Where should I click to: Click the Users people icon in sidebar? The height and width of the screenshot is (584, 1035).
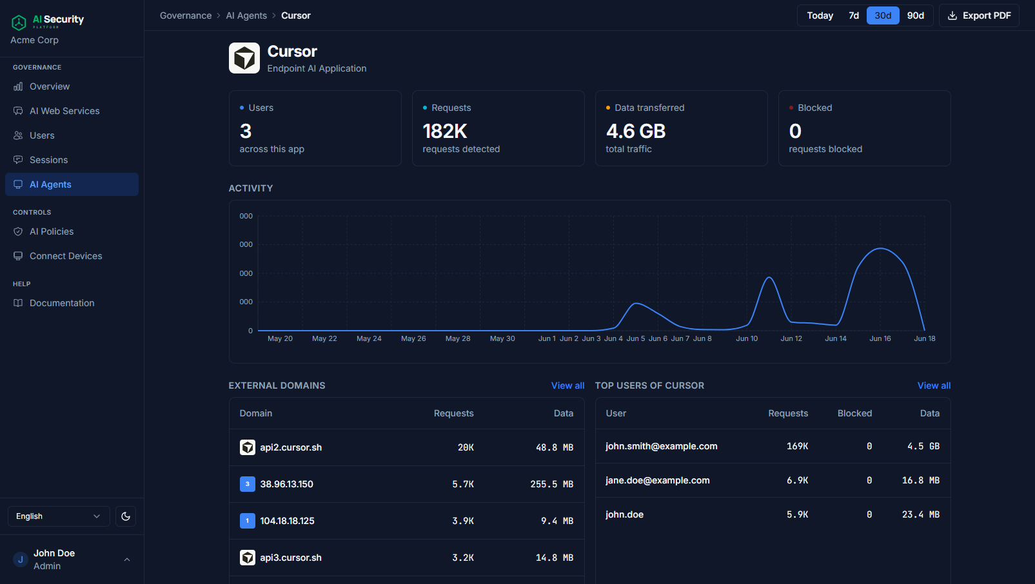18,135
